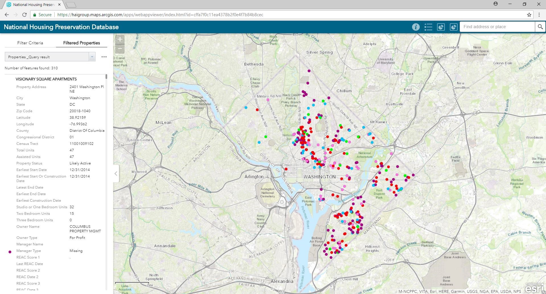Click the search magnifier icon
This screenshot has width=546, height=294.
(x=541, y=26)
